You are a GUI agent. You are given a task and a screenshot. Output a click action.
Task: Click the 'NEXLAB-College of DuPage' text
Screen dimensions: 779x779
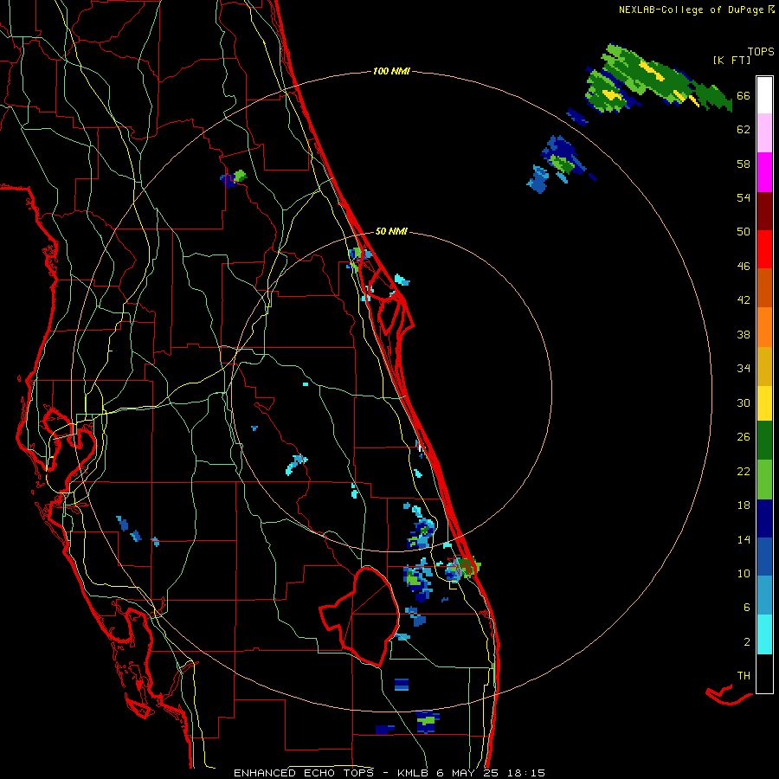pyautogui.click(x=692, y=10)
